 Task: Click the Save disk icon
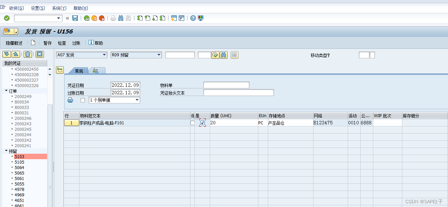[x=75, y=18]
